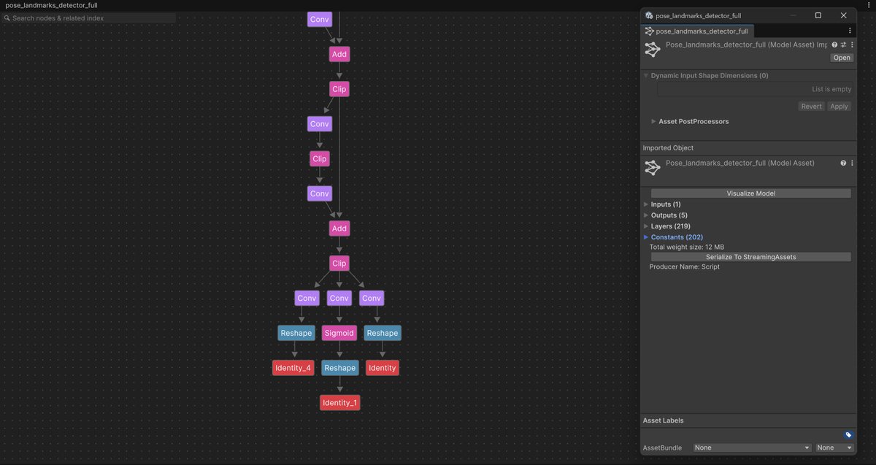
Task: Click the Model Asset Importer help icon
Action: click(834, 45)
